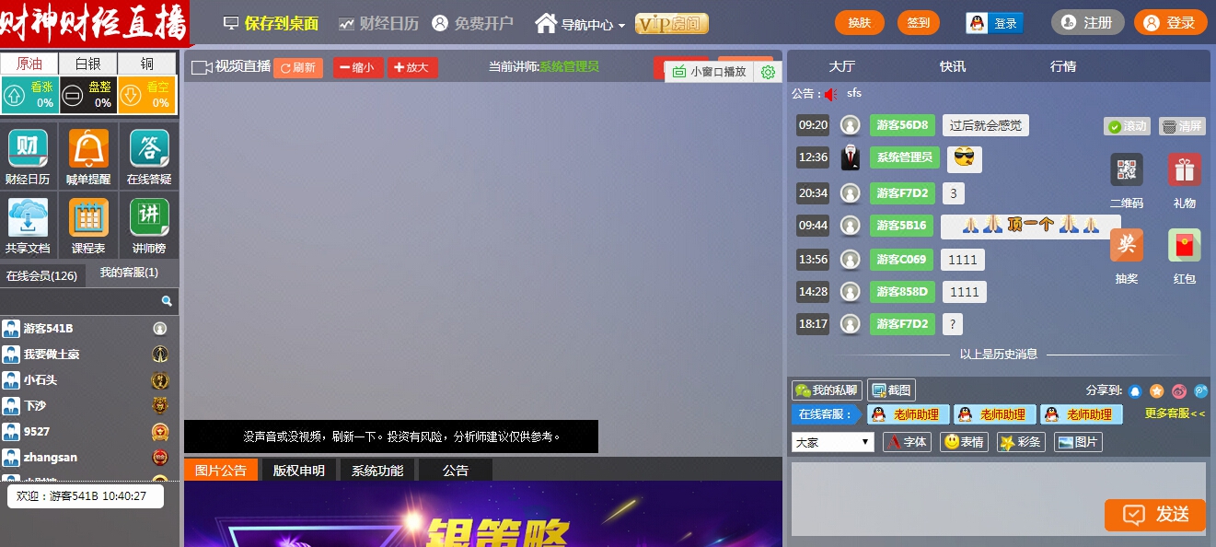Image resolution: width=1216 pixels, height=547 pixels.
Task: Click the 二维码 QR code icon
Action: coord(1127,170)
